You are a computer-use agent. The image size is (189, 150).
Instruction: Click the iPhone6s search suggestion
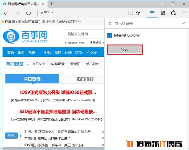[71, 43]
